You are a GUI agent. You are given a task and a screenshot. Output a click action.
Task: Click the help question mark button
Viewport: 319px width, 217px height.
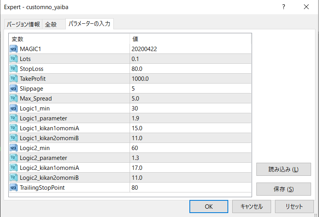coord(283,7)
